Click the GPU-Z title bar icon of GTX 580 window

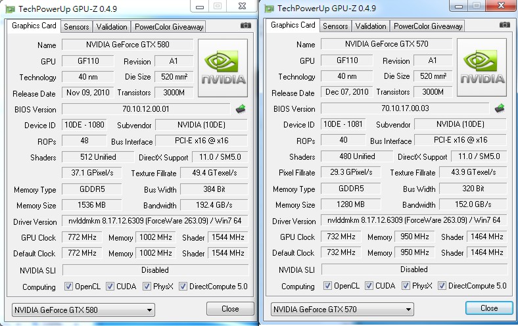coord(11,9)
